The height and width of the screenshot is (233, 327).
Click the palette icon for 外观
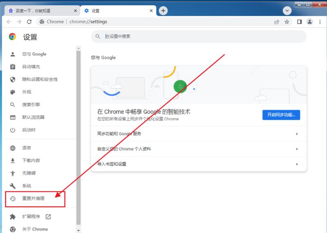tap(13, 92)
